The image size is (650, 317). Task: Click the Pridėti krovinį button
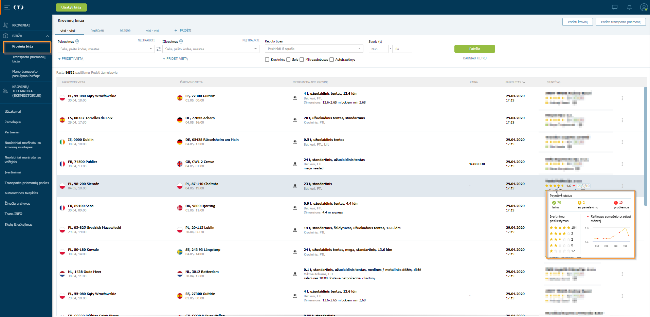(x=578, y=22)
